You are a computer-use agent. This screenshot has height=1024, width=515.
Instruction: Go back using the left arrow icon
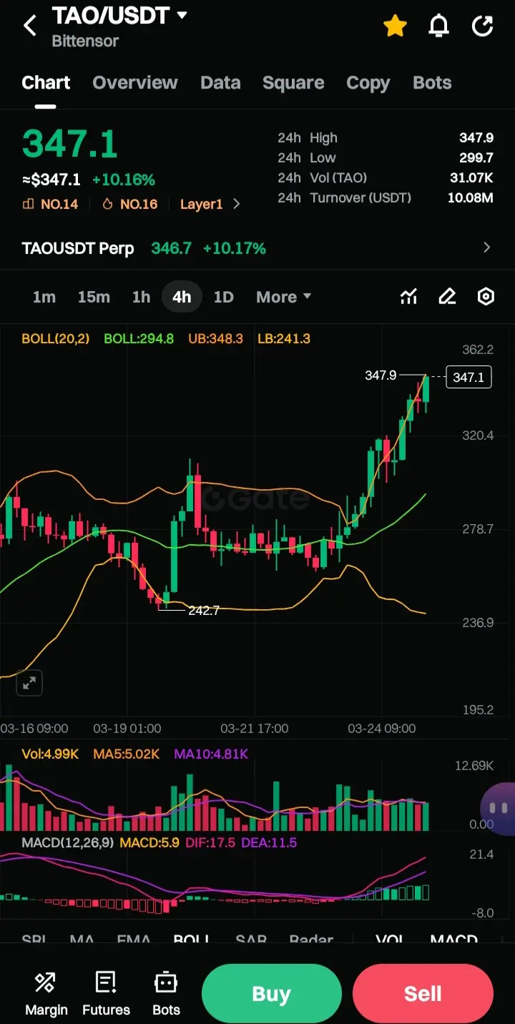[29, 26]
